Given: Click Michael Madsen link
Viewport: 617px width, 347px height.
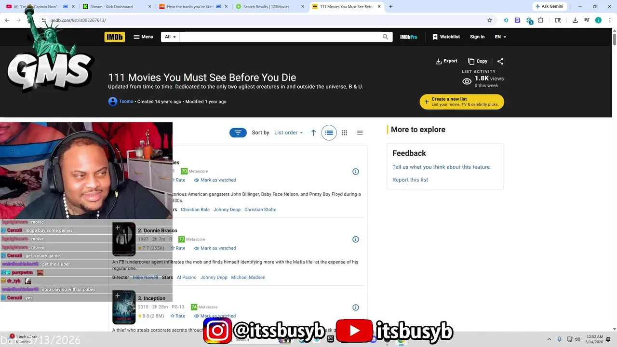Looking at the screenshot, I should pyautogui.click(x=248, y=278).
